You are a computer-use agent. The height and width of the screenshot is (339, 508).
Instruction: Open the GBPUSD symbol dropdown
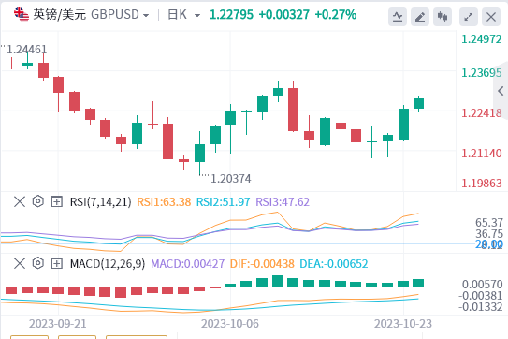coord(120,15)
